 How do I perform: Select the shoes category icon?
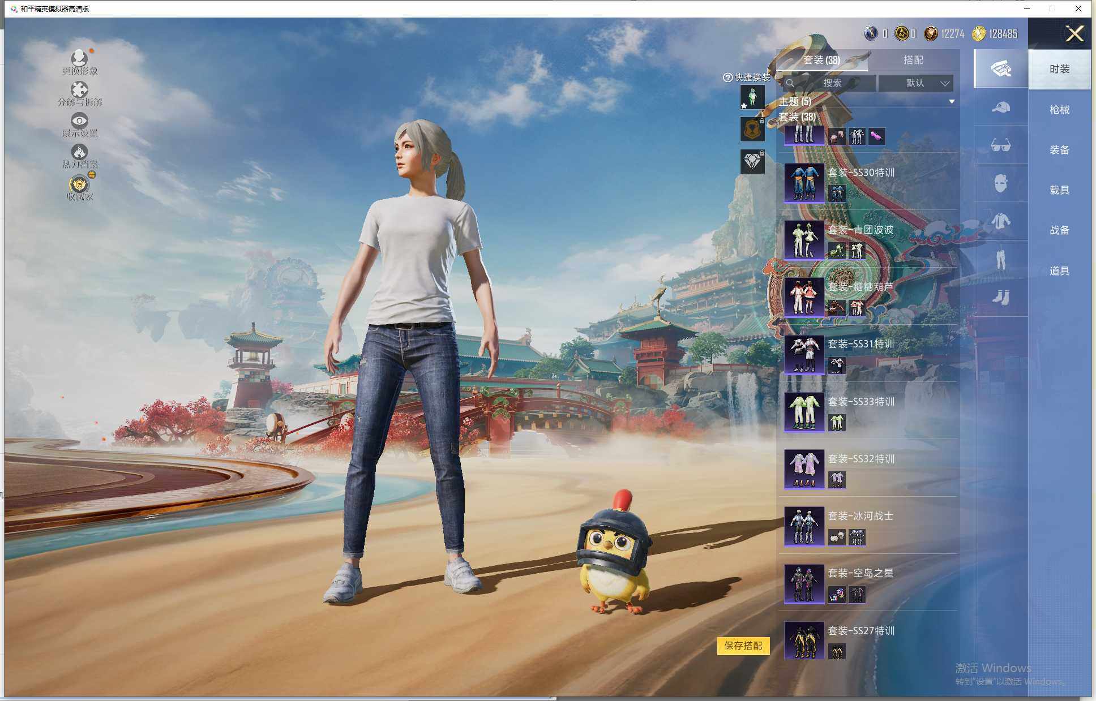point(1000,298)
